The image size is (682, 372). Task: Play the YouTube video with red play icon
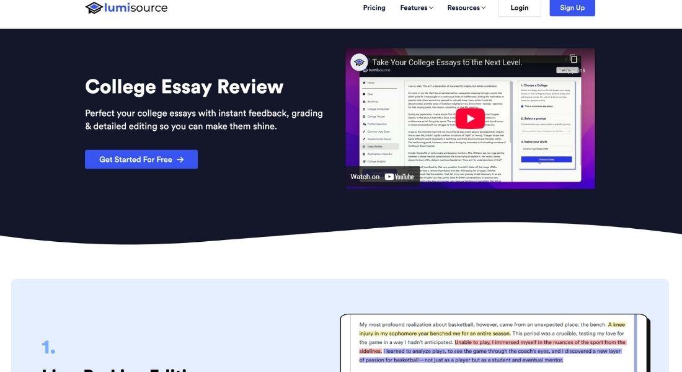[x=470, y=118]
